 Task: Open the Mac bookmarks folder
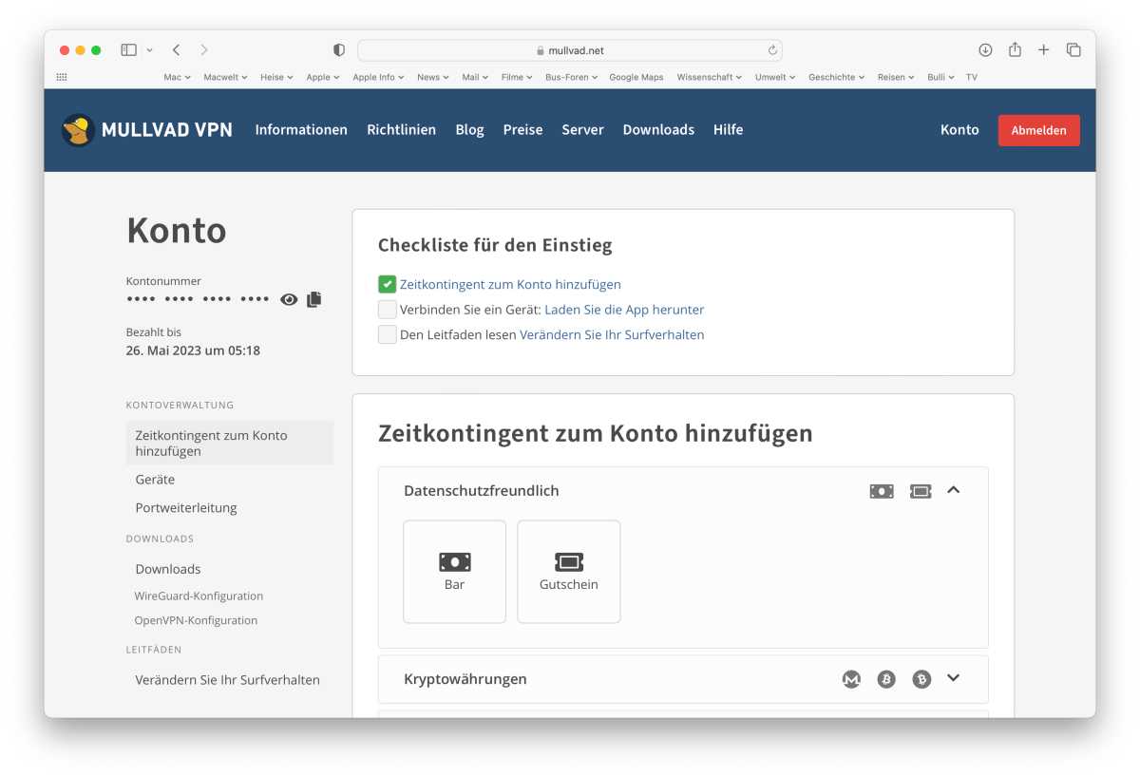pyautogui.click(x=177, y=77)
